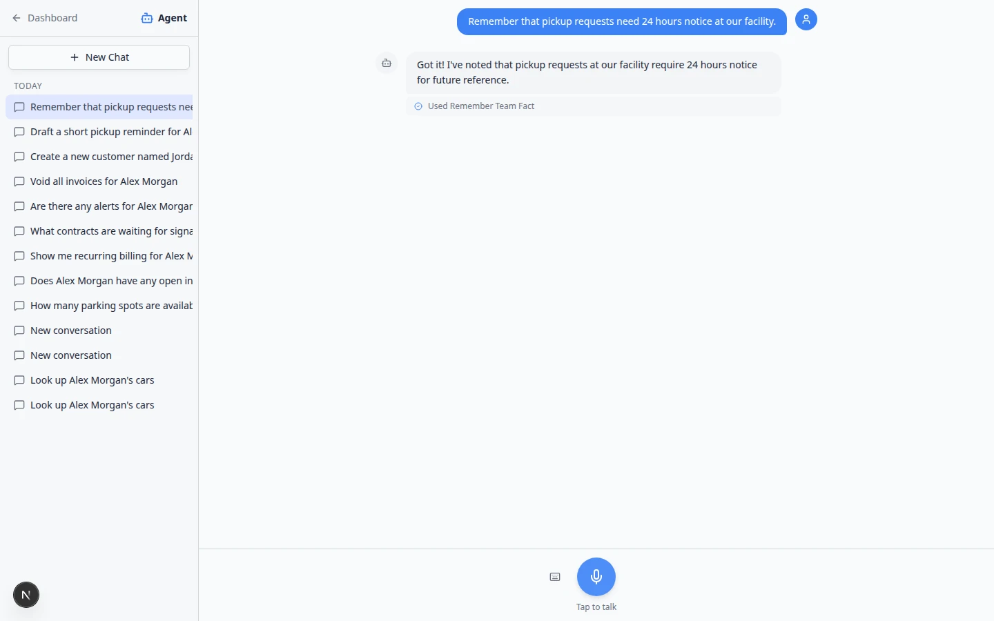Click the bot avatar icon beside reply
This screenshot has height=621, width=994.
pos(387,63)
